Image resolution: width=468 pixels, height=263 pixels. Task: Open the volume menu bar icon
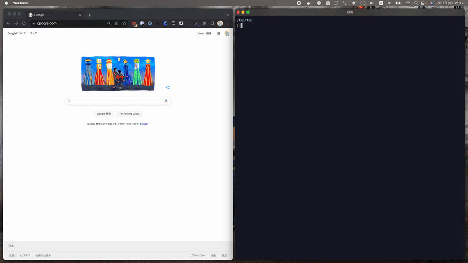(372, 3)
